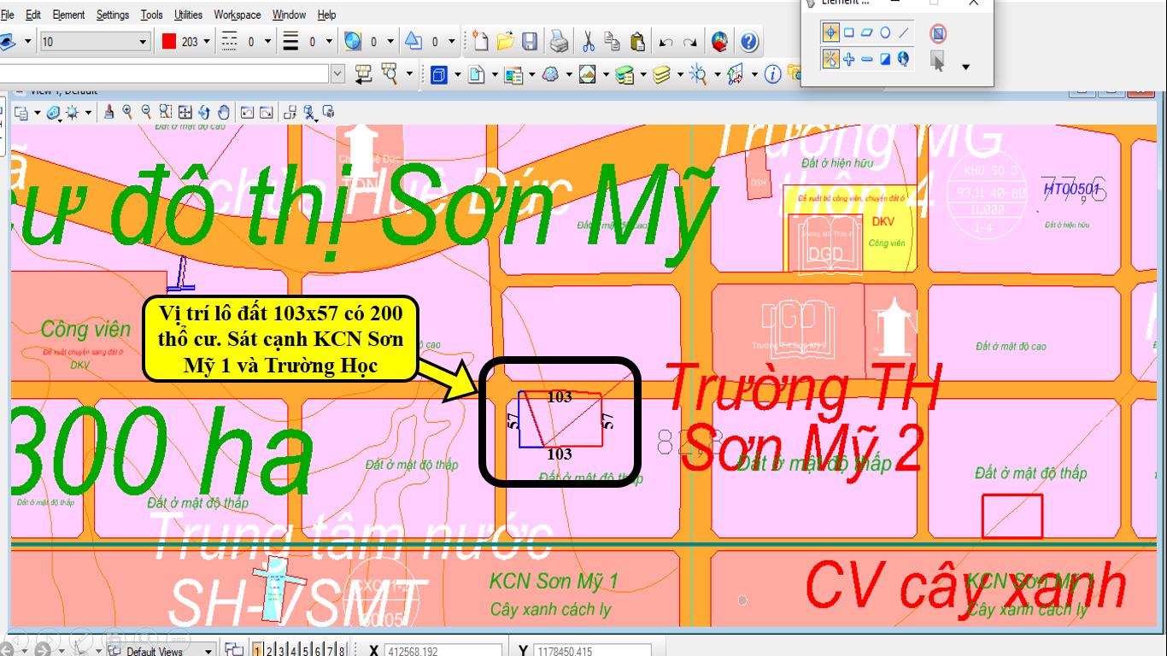Screen dimensions: 1167x656
Task: Click the Fit View tool icon
Action: [185, 111]
